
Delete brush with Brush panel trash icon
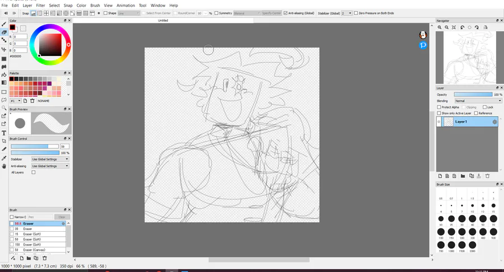(45, 258)
